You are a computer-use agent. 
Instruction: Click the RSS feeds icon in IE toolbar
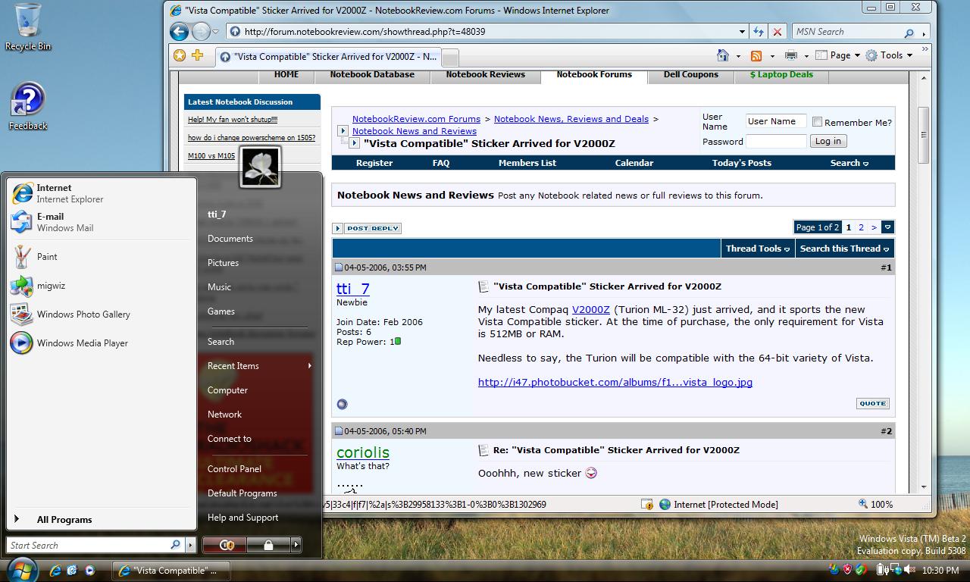point(756,55)
